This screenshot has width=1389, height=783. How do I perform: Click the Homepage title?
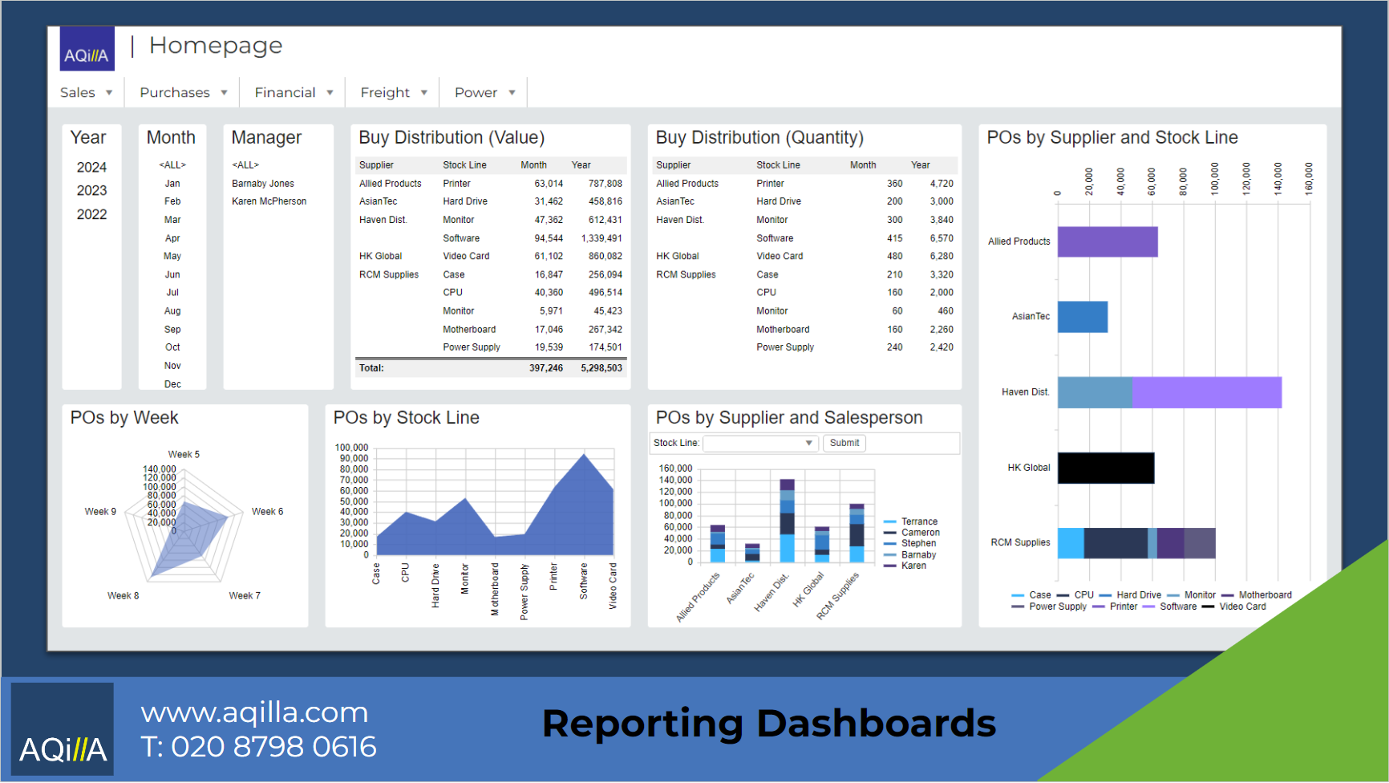(216, 46)
